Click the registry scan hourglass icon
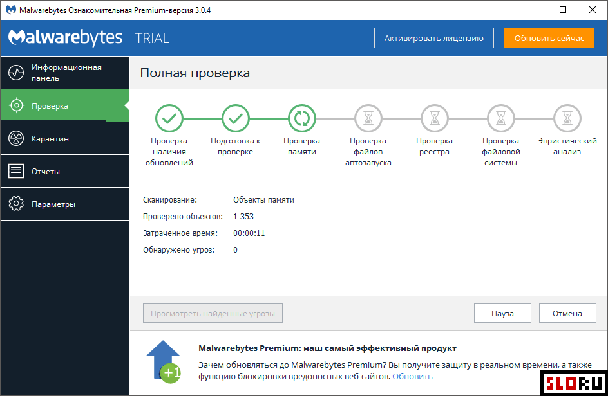Viewport: 608px width, 396px height. (x=434, y=118)
